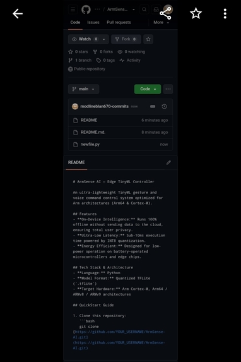Click the GitHub Octocat logo
The width and height of the screenshot is (241, 362).
pyautogui.click(x=86, y=9)
